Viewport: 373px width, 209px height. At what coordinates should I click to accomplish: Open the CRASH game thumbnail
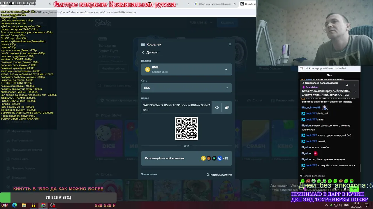click(256, 138)
